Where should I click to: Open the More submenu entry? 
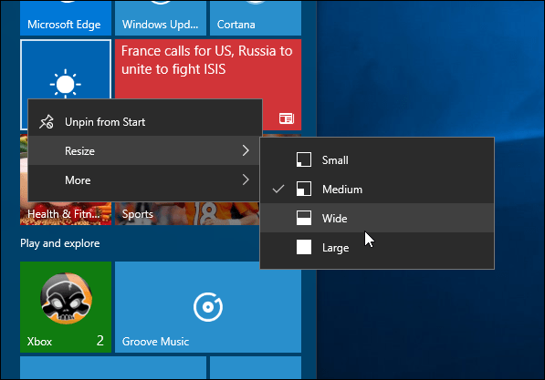tap(145, 180)
